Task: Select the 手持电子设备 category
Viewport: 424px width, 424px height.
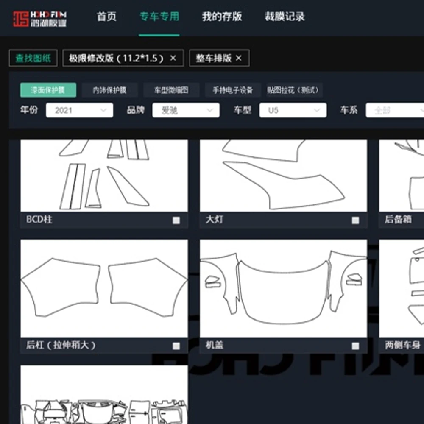Action: coord(233,90)
